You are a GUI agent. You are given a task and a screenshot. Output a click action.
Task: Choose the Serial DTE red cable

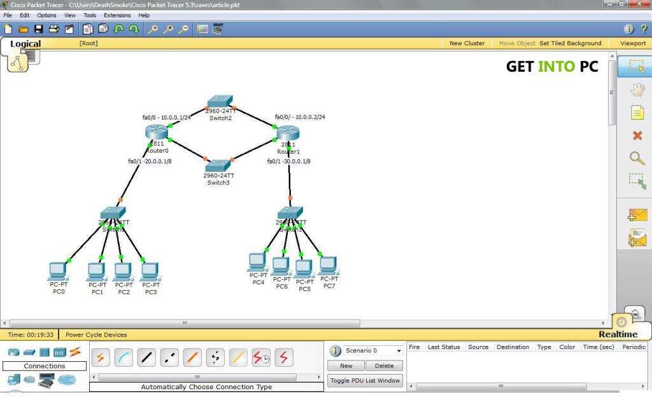pos(284,357)
